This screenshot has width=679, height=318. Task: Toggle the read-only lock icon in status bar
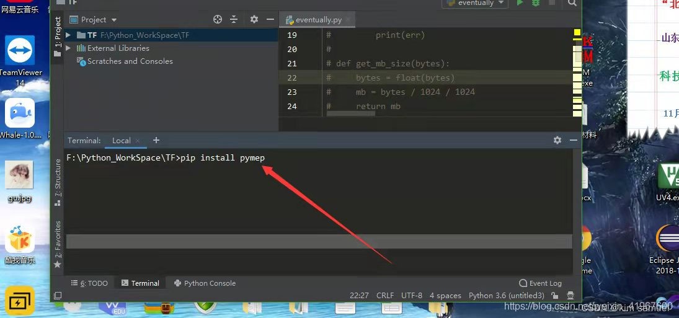coord(555,296)
